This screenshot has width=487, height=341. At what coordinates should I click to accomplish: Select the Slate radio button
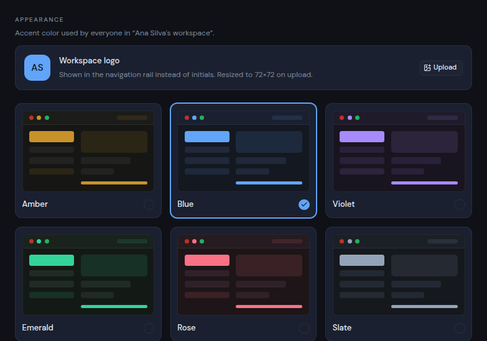[x=460, y=328]
